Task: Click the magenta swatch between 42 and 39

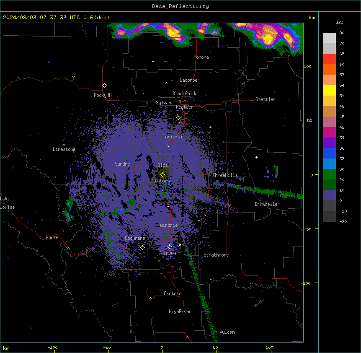Action: 329,132
